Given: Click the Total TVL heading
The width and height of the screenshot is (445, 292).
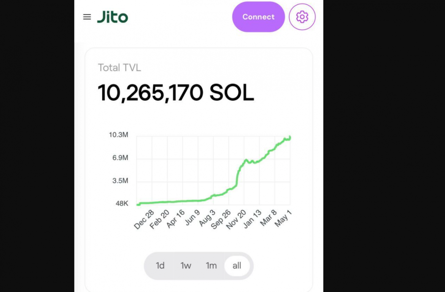Looking at the screenshot, I should pos(119,68).
